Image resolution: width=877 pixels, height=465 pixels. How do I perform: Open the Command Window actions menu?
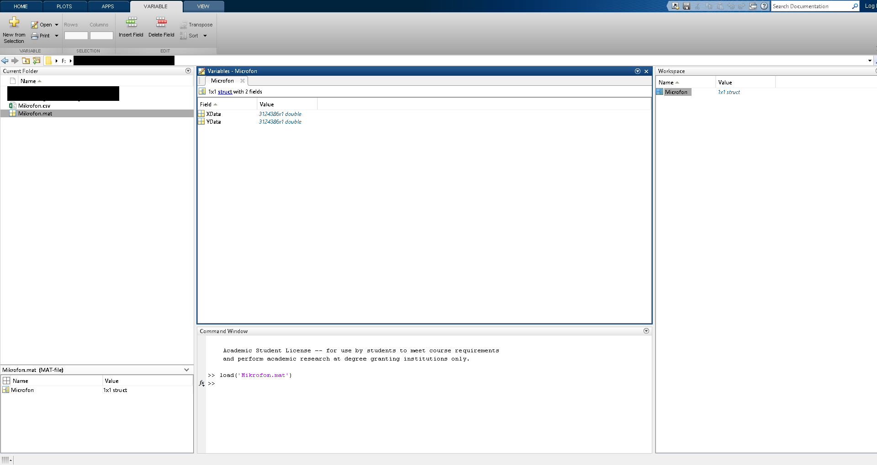646,331
